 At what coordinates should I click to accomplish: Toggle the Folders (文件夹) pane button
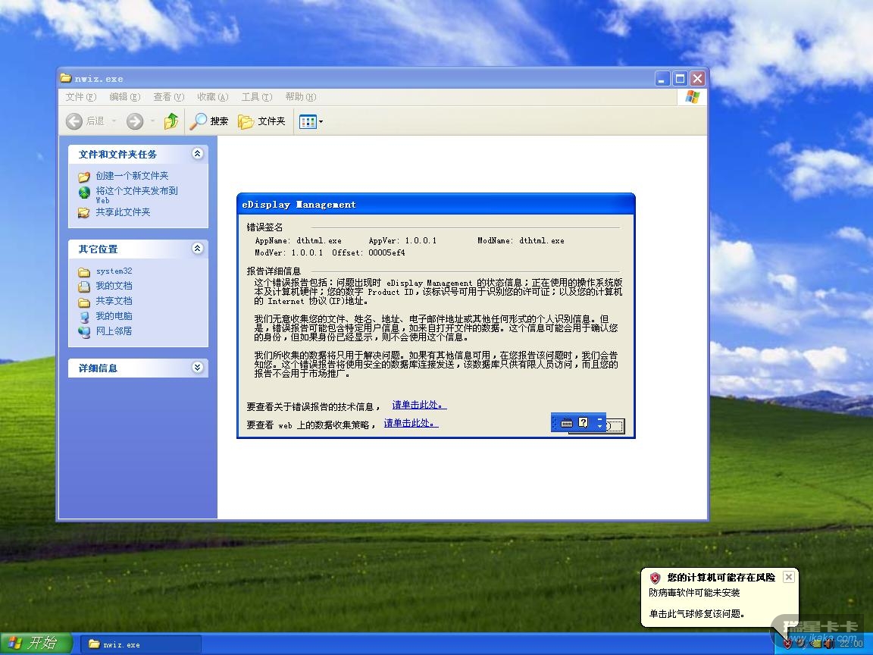[261, 121]
